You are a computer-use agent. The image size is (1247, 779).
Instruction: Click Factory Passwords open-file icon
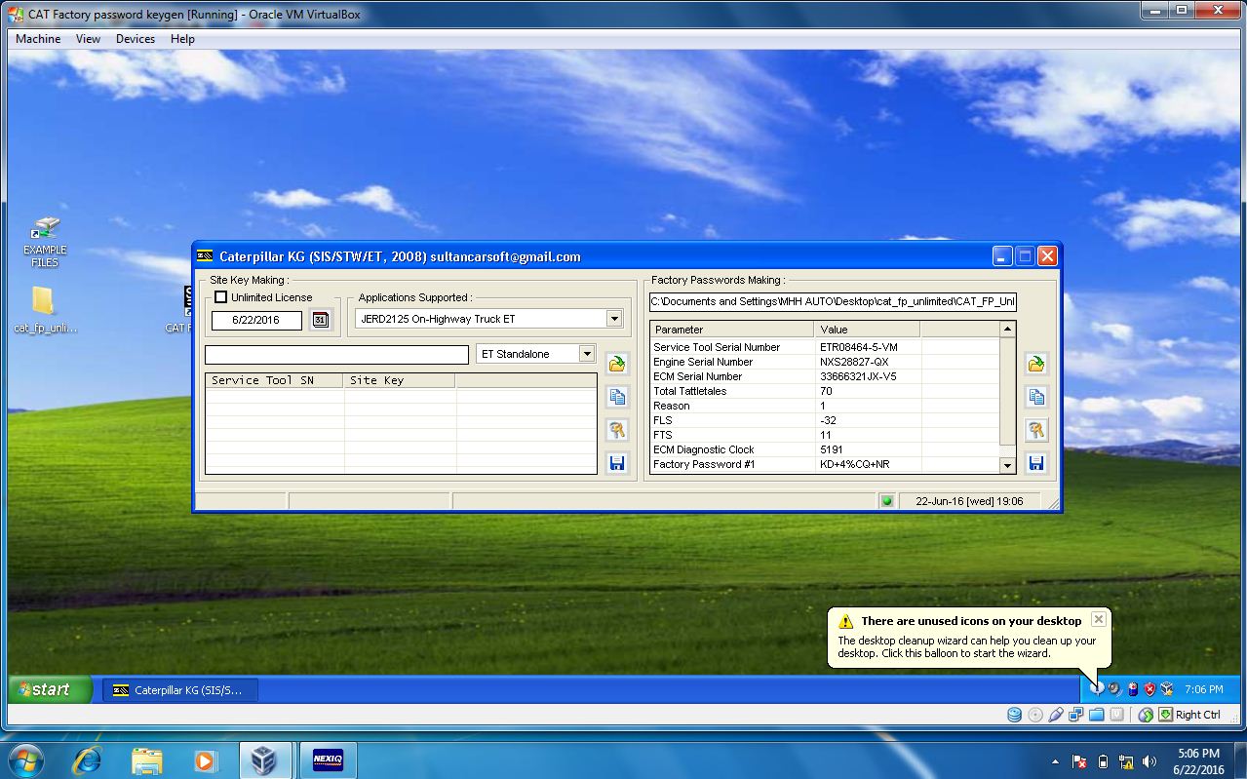click(1035, 364)
